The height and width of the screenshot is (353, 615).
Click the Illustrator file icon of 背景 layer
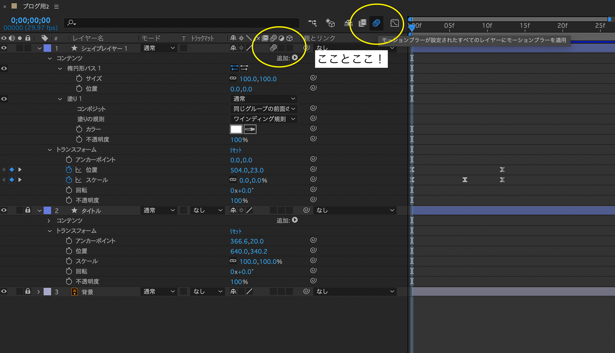75,292
